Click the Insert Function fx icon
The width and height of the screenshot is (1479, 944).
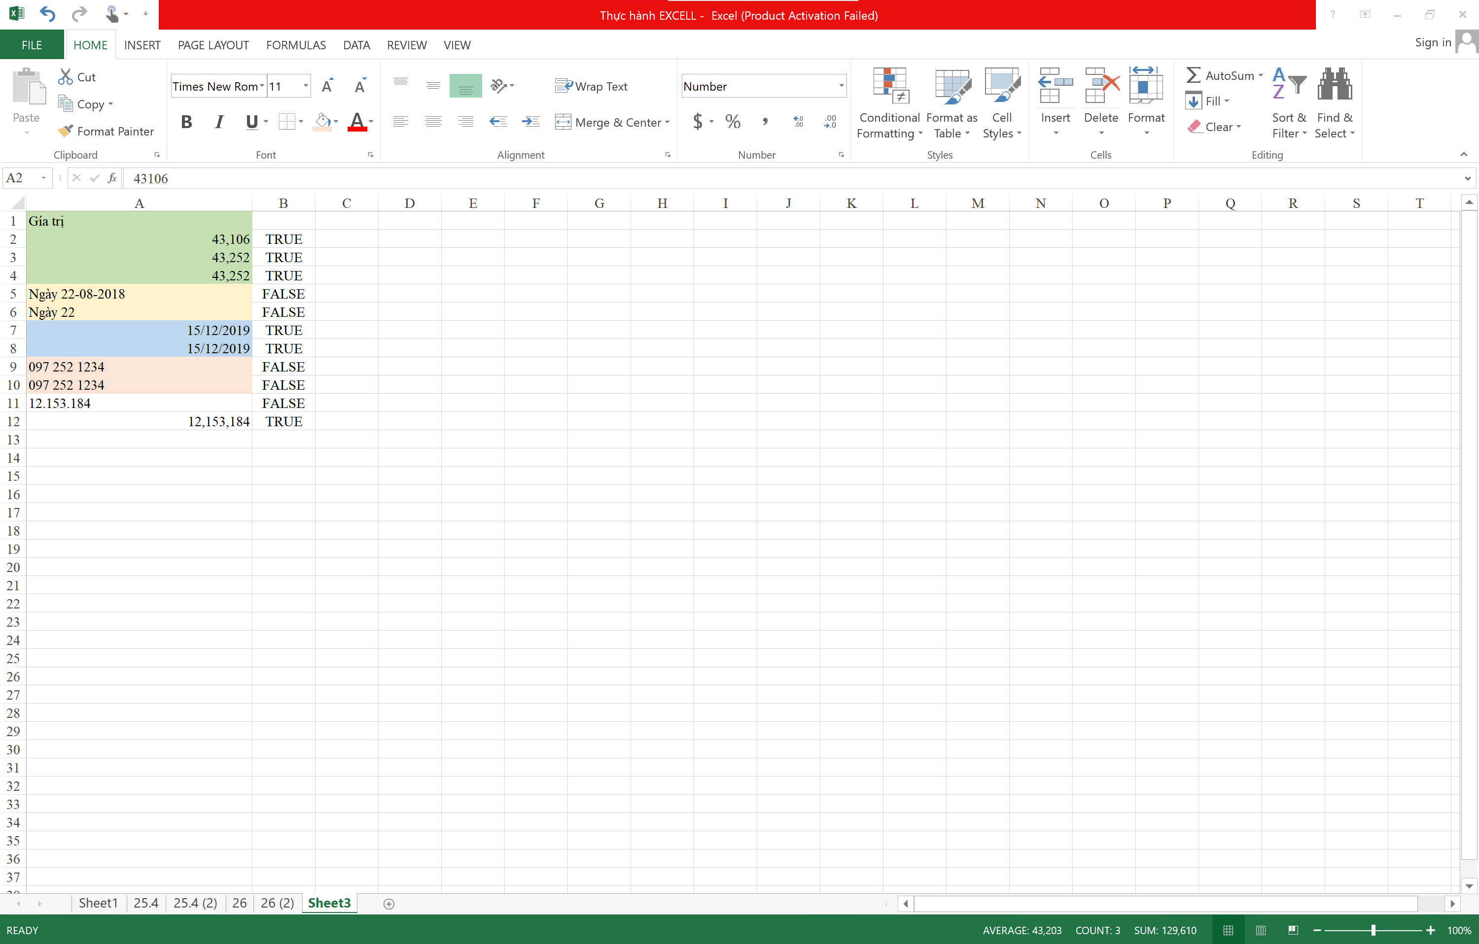pyautogui.click(x=112, y=178)
